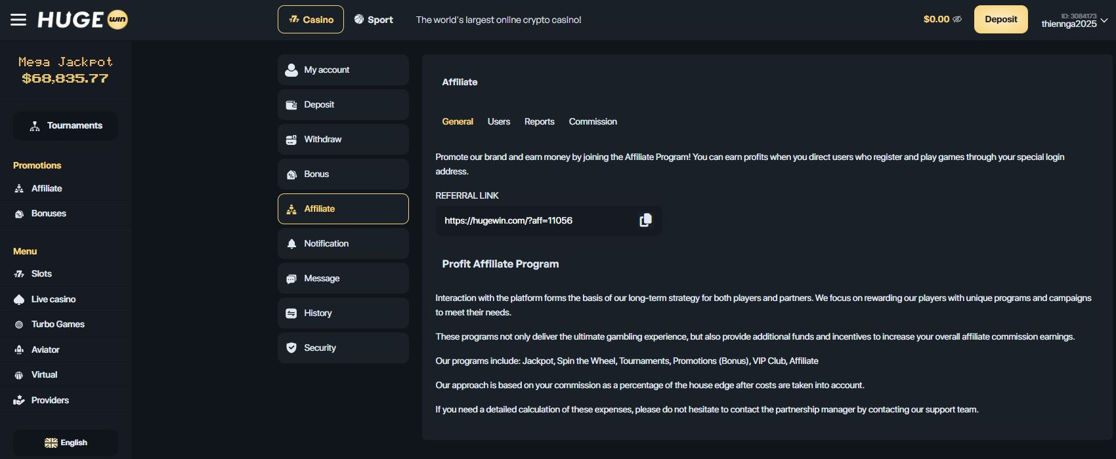This screenshot has width=1116, height=459.
Task: Click the Aviator icon in sidebar
Action: click(x=19, y=349)
